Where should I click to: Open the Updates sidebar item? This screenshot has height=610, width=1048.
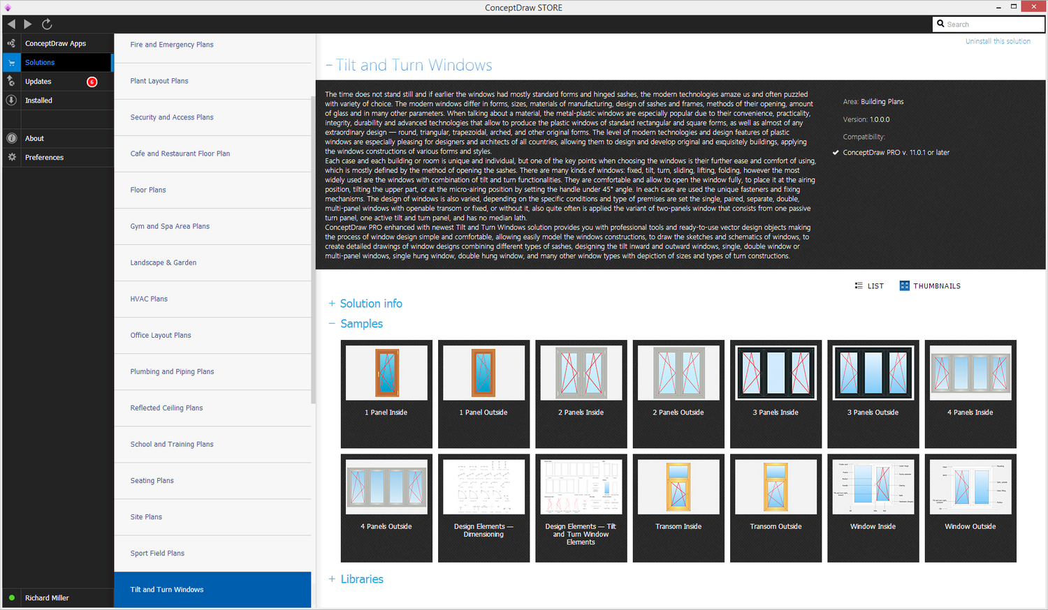tap(57, 82)
